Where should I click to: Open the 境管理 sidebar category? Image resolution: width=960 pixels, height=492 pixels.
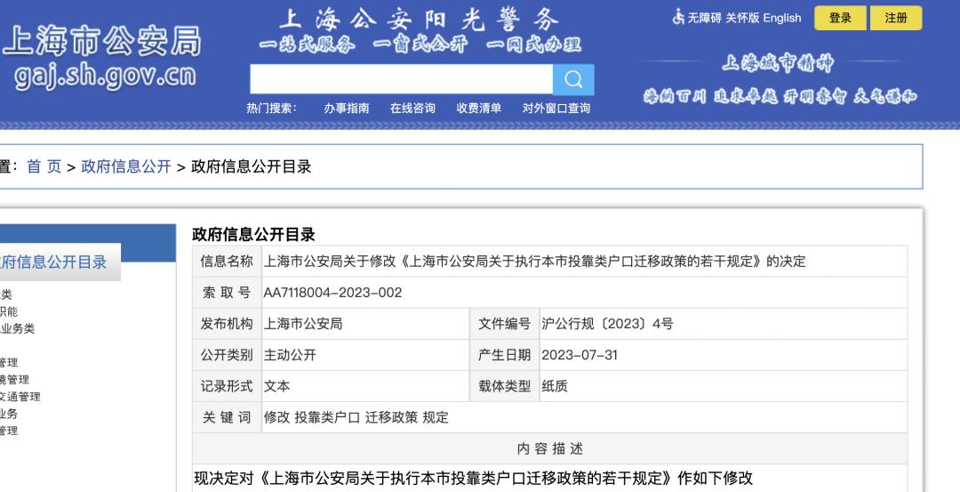(x=13, y=380)
